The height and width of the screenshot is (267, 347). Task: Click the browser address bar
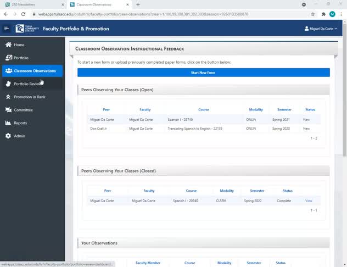click(165, 14)
